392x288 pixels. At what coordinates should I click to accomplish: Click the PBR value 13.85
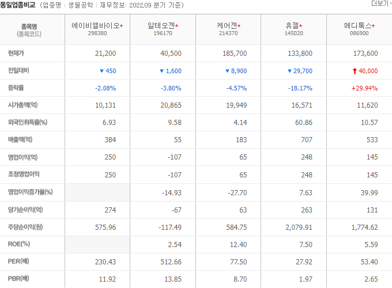pos(173,279)
